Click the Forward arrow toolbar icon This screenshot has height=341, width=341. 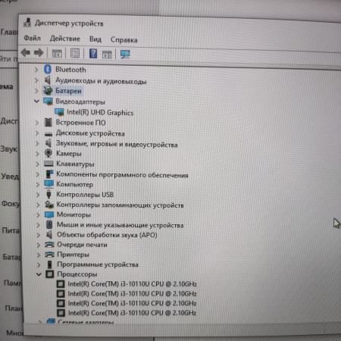tap(39, 53)
